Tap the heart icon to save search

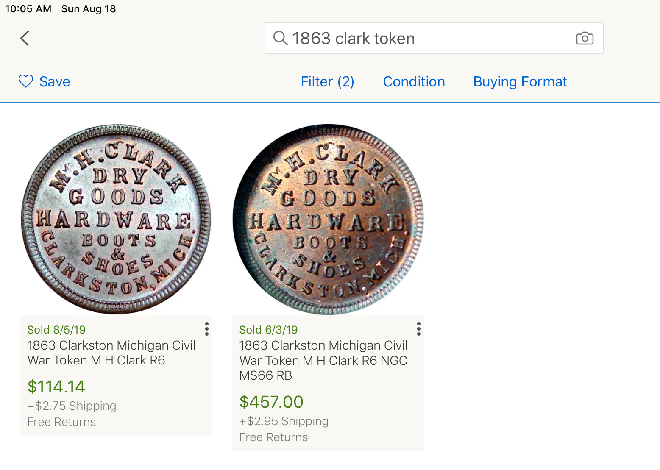point(26,81)
